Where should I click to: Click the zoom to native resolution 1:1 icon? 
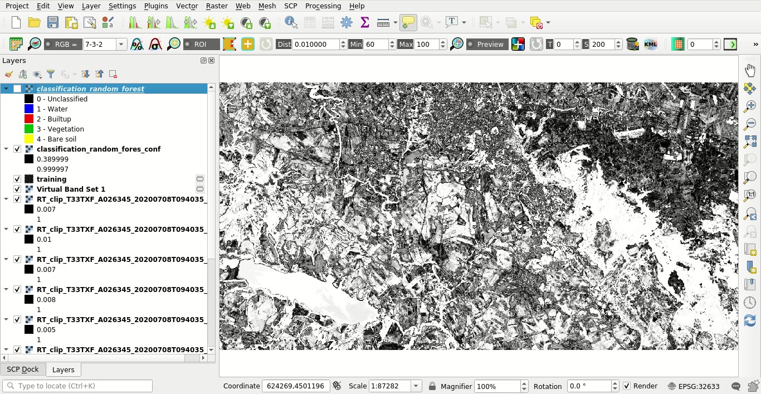[x=750, y=195]
